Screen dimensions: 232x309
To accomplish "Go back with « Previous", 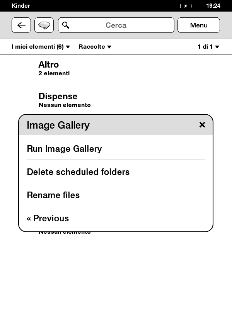I will (x=48, y=218).
